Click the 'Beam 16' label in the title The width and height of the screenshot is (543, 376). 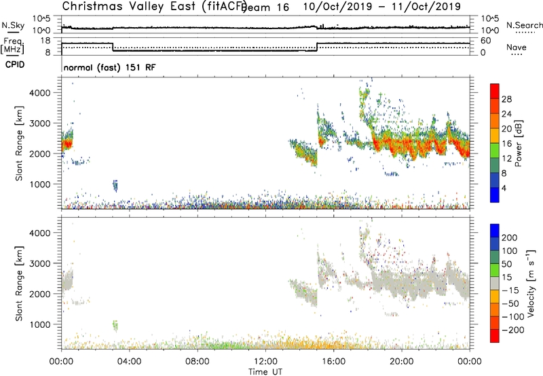(265, 7)
